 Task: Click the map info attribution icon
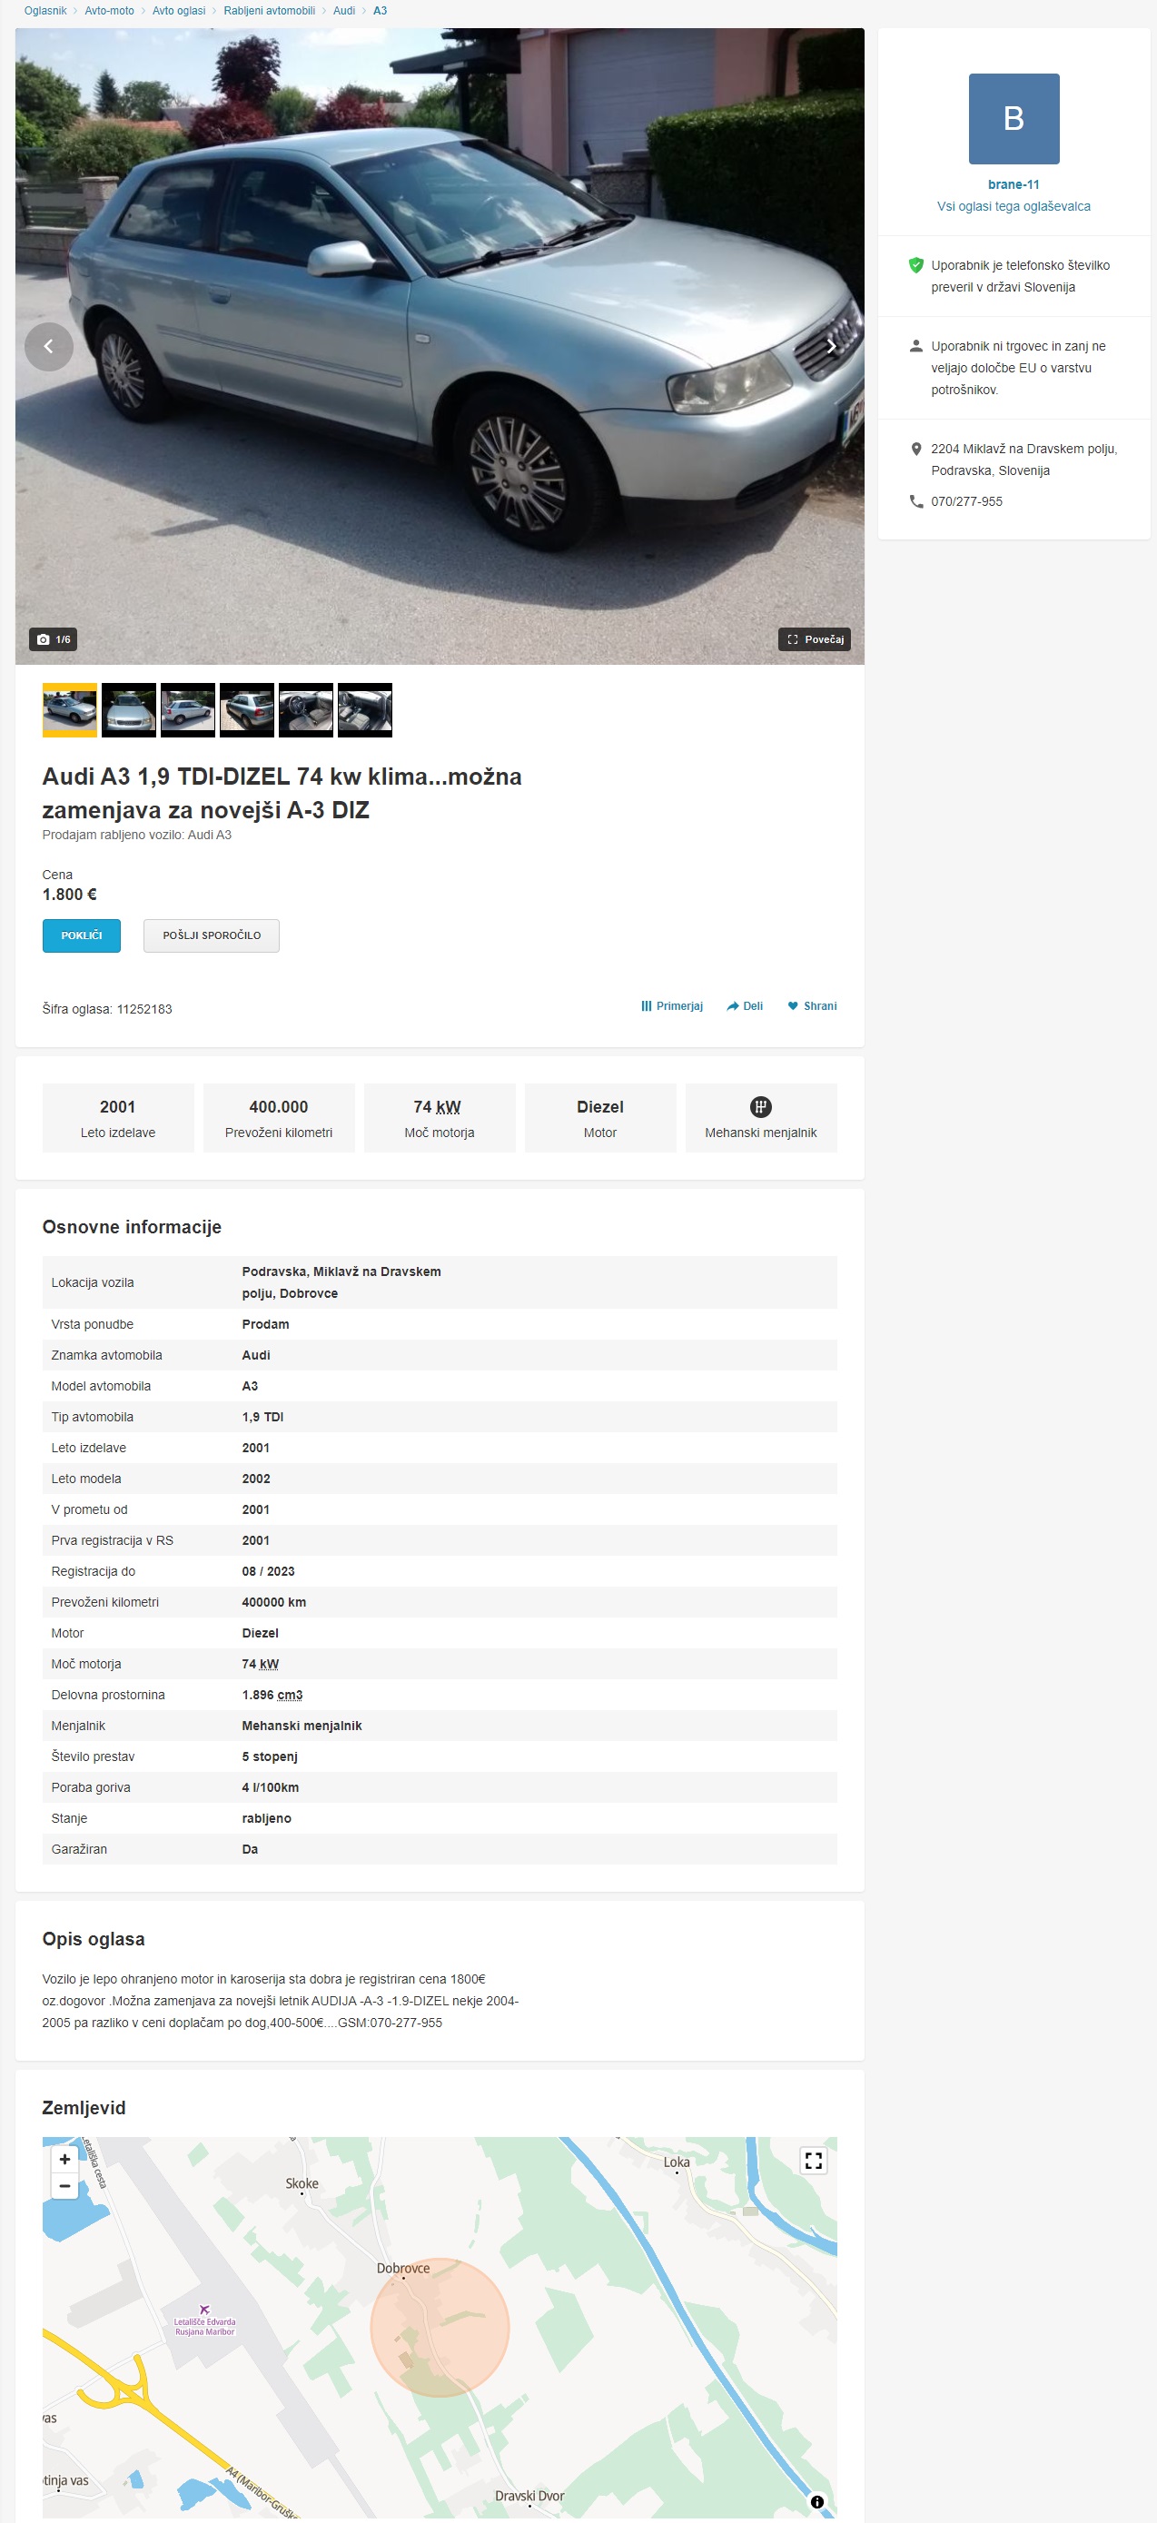[x=817, y=2501]
